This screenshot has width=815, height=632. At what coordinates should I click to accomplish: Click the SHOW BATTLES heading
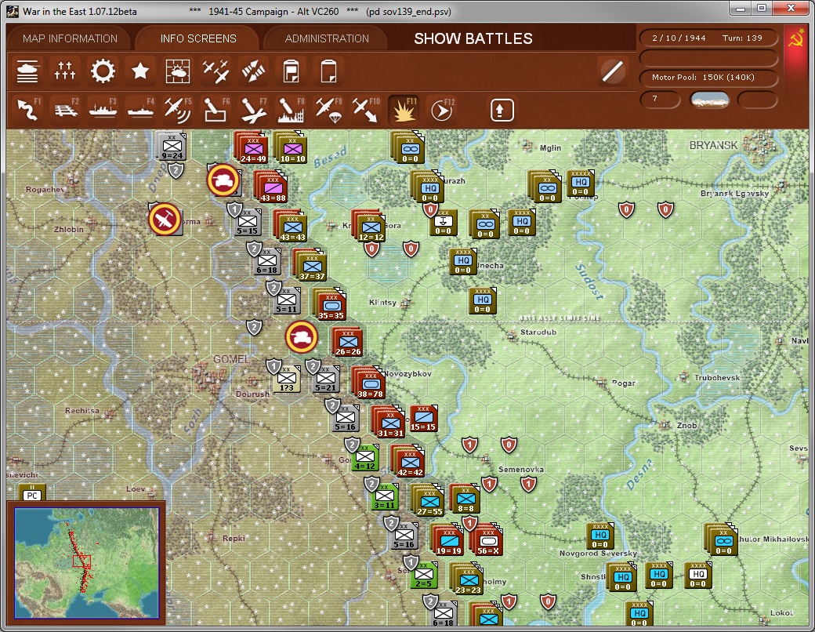click(x=473, y=38)
